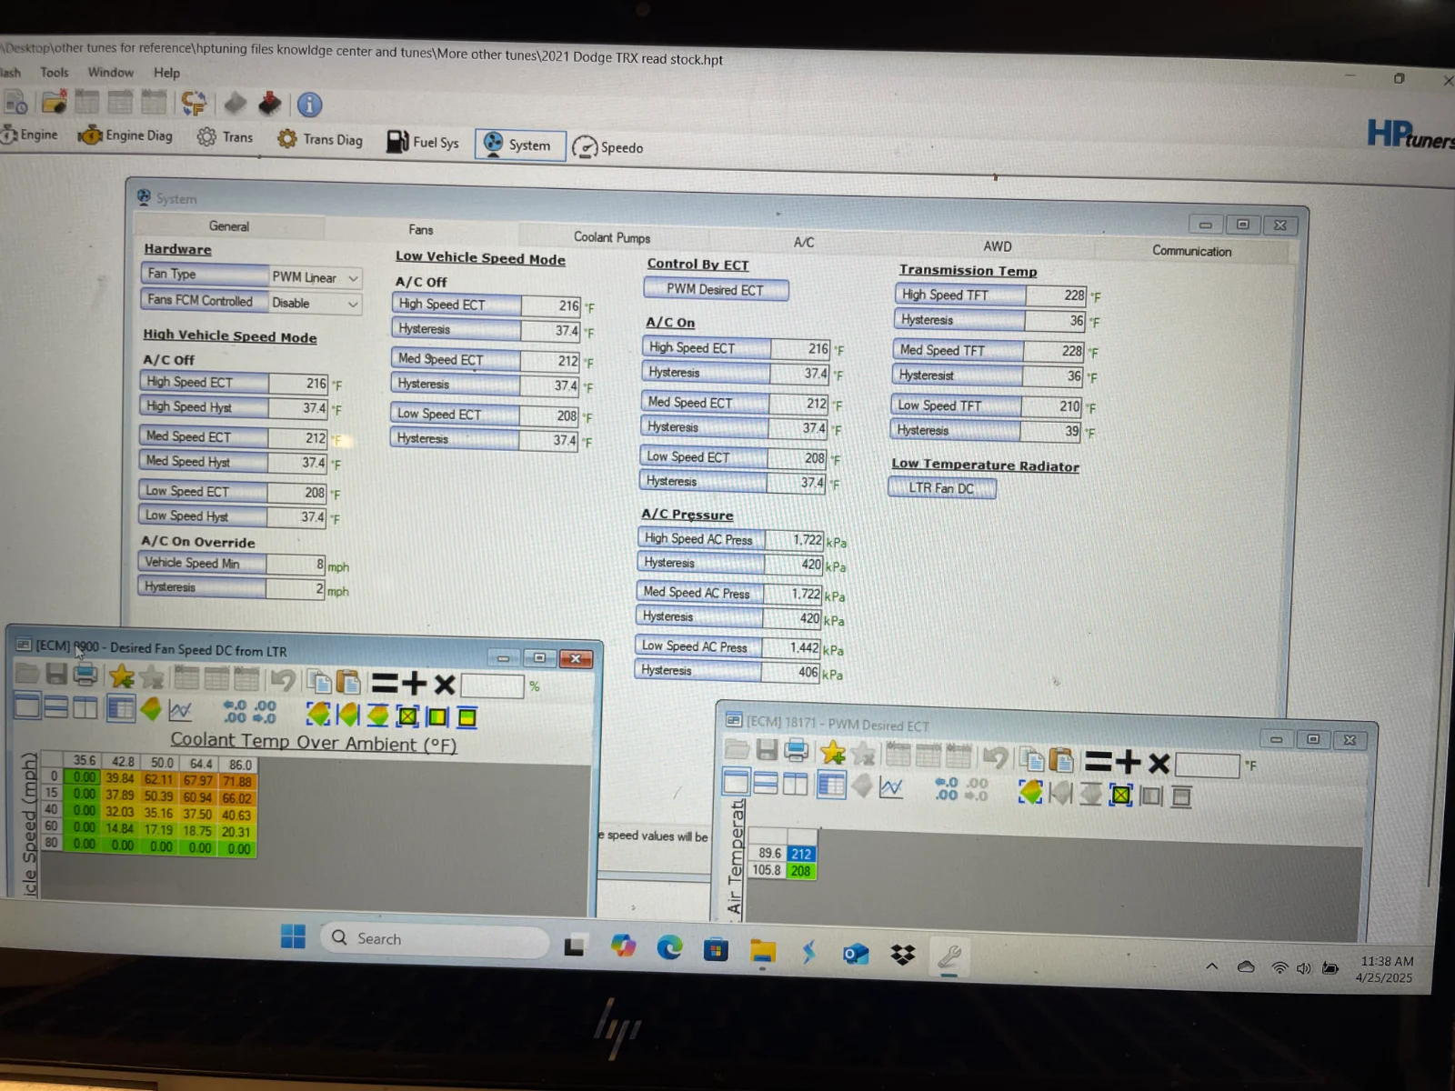Decrease decimal places in Desired Fan Speed window
Viewport: 1455px width, 1091px height.
pyautogui.click(x=265, y=712)
